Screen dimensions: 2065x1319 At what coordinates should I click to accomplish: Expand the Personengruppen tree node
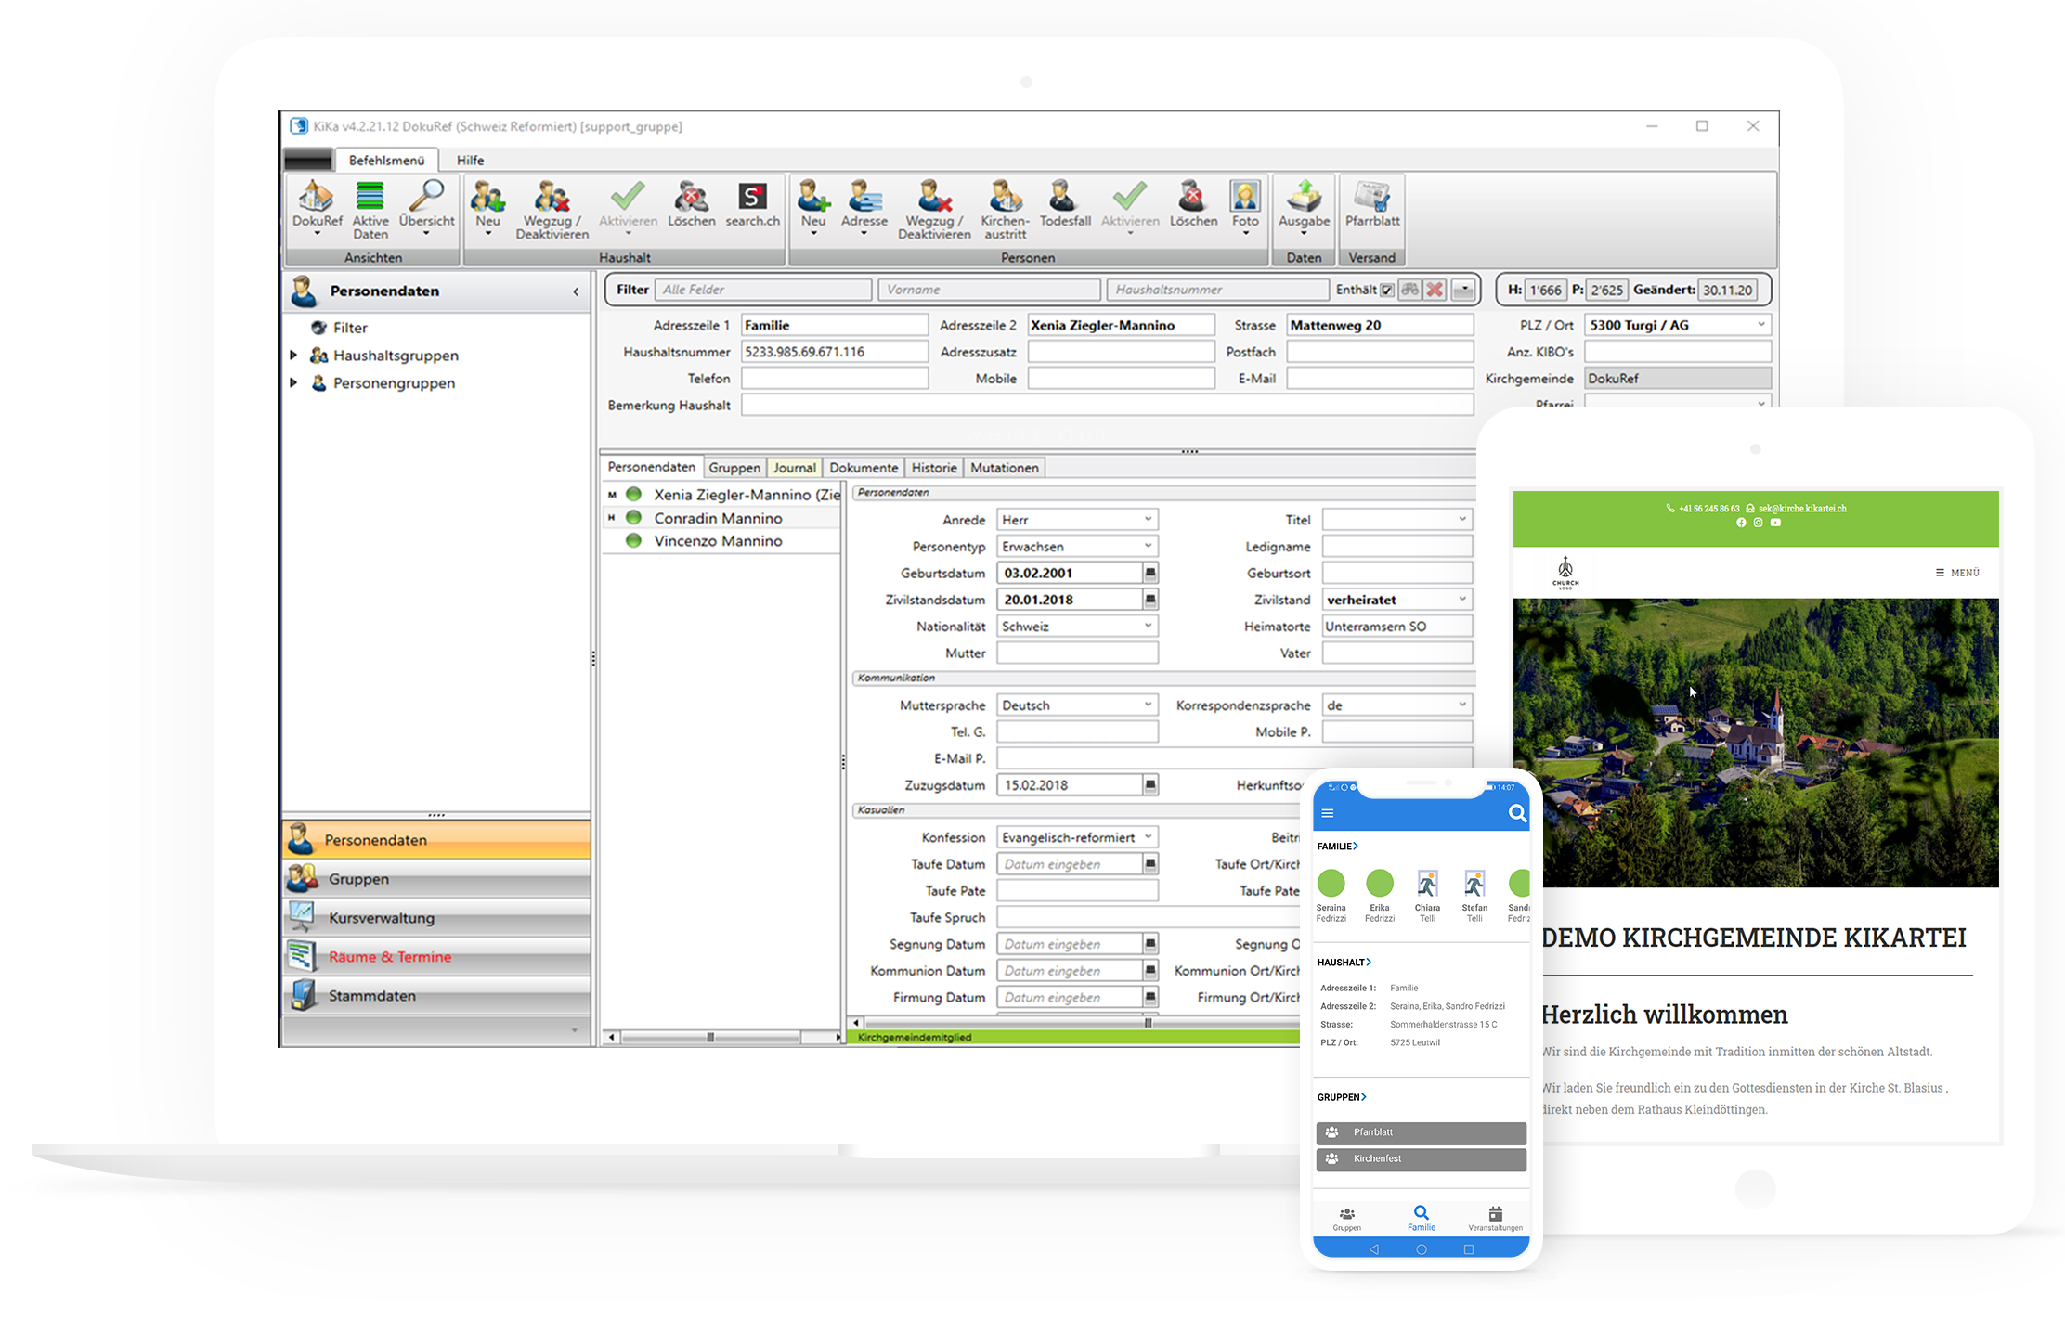293,382
